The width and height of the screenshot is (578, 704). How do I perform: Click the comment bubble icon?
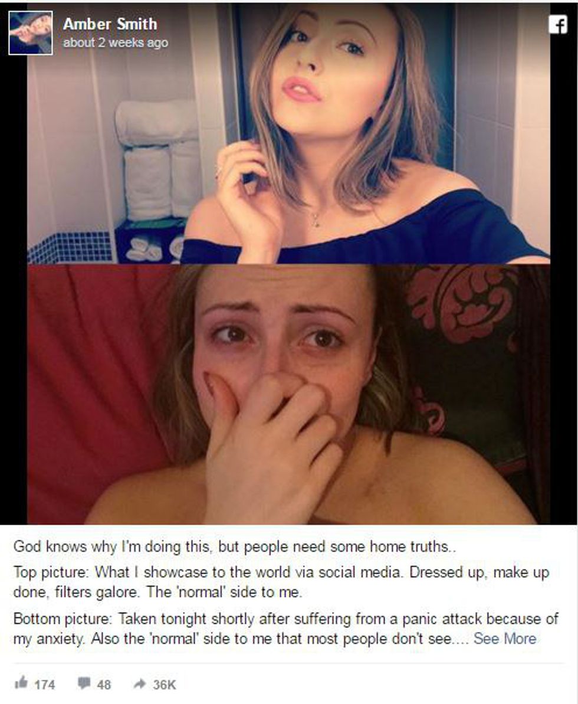(x=84, y=683)
